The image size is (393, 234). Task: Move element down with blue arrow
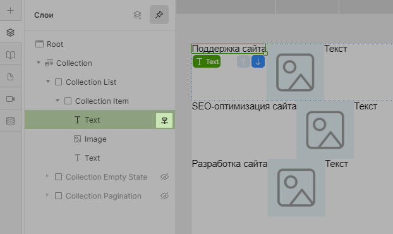tap(258, 62)
